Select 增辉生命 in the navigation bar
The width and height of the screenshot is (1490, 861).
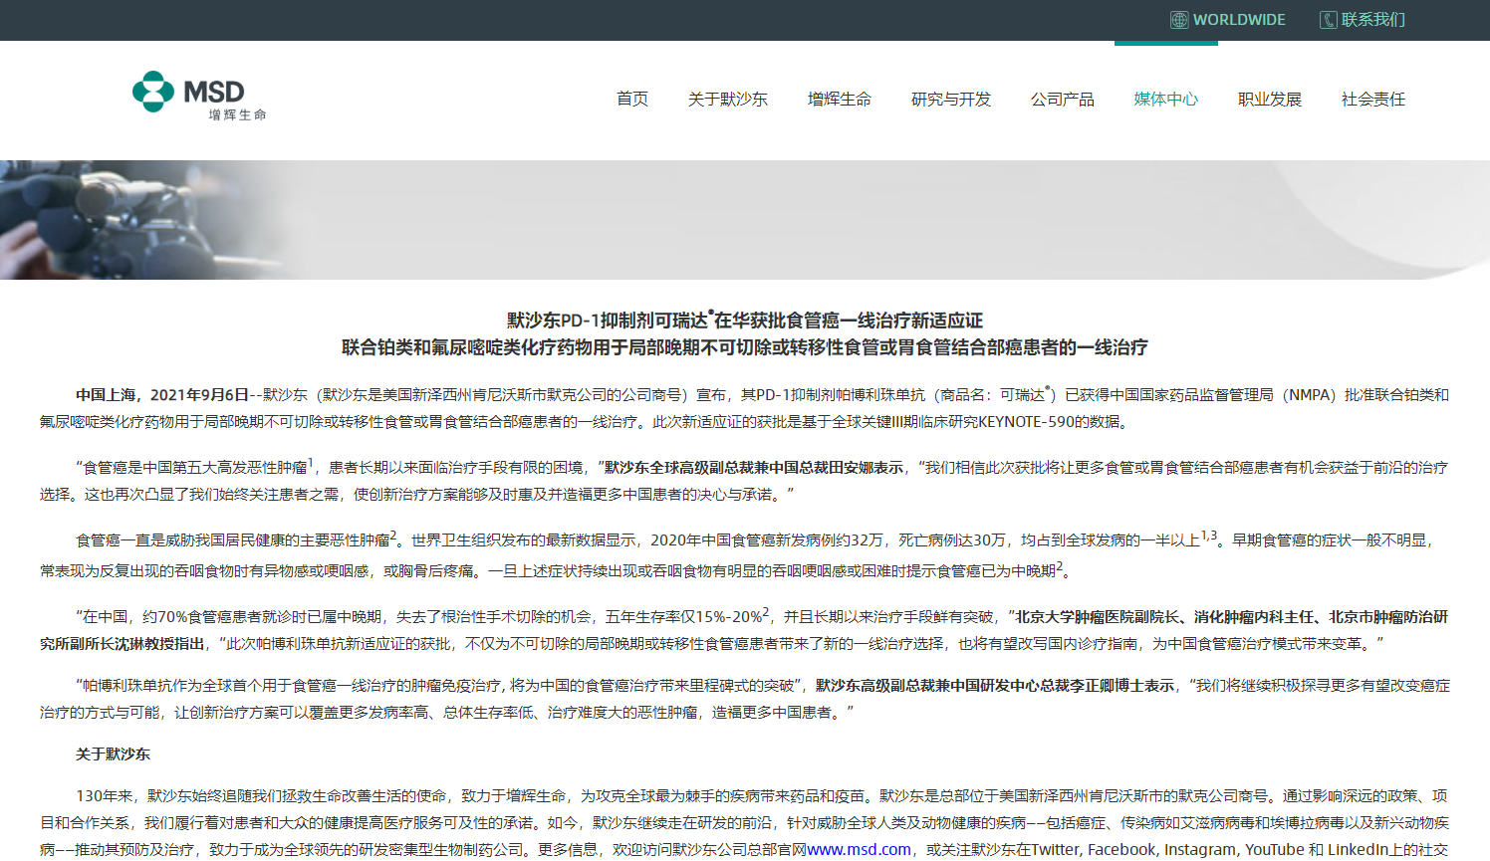840,100
